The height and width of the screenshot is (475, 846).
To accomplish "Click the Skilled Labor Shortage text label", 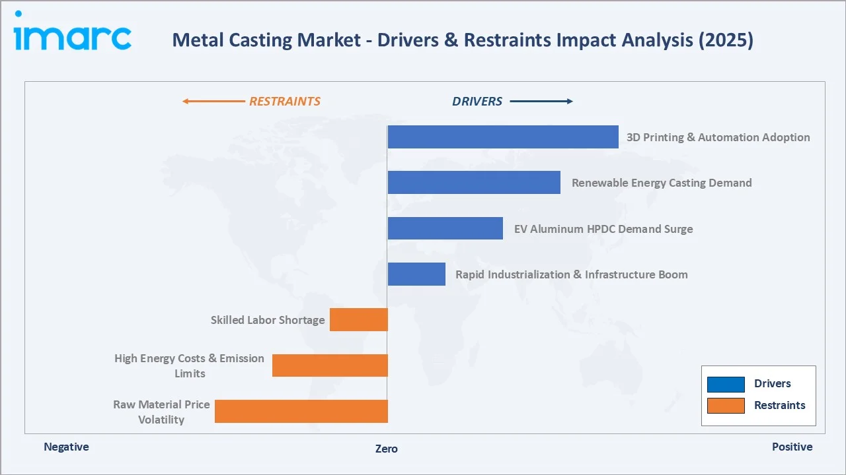I will 267,319.
